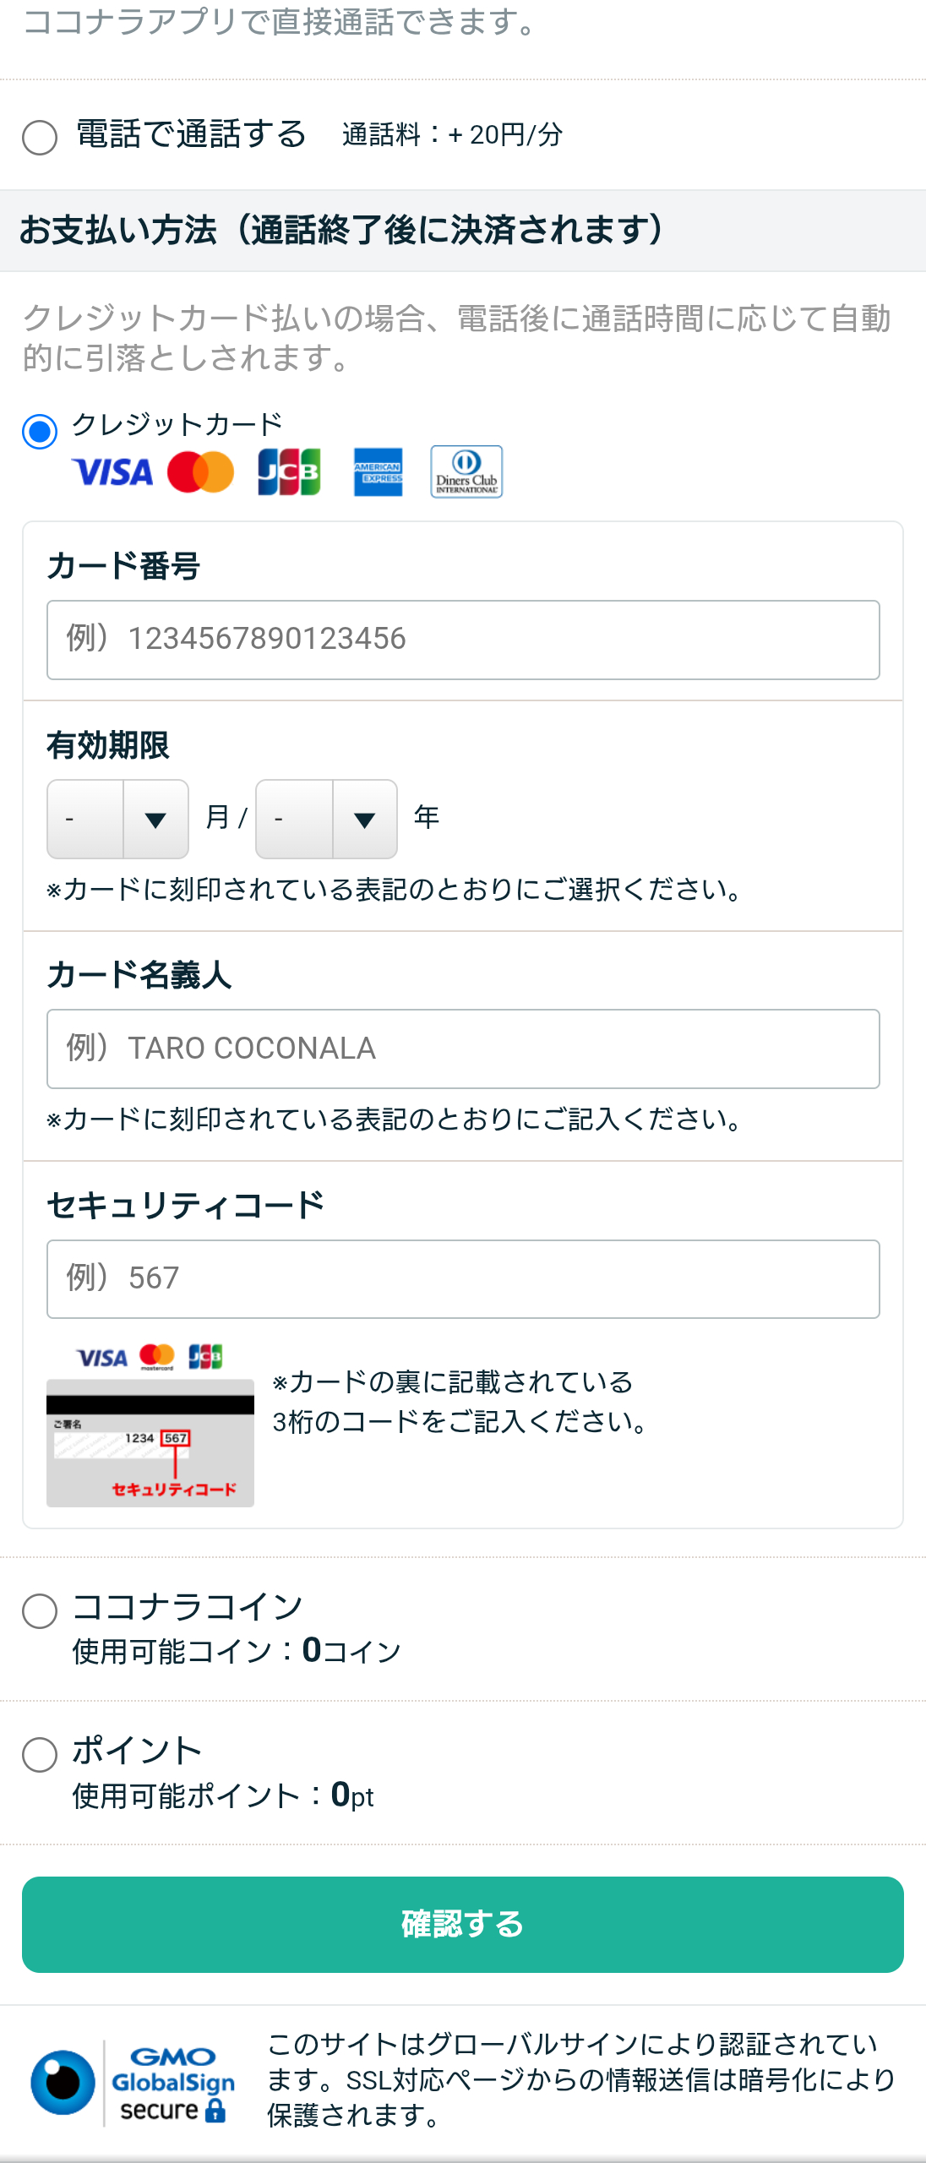Select クレジットカード payment radio button
The height and width of the screenshot is (2163, 926).
40,432
